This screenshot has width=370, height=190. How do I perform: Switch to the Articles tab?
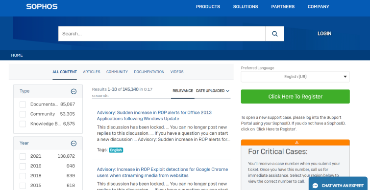pos(92,72)
